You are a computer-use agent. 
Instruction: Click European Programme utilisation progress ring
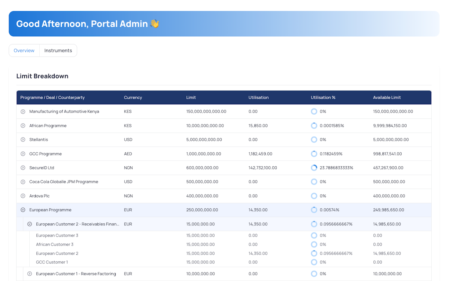(314, 210)
